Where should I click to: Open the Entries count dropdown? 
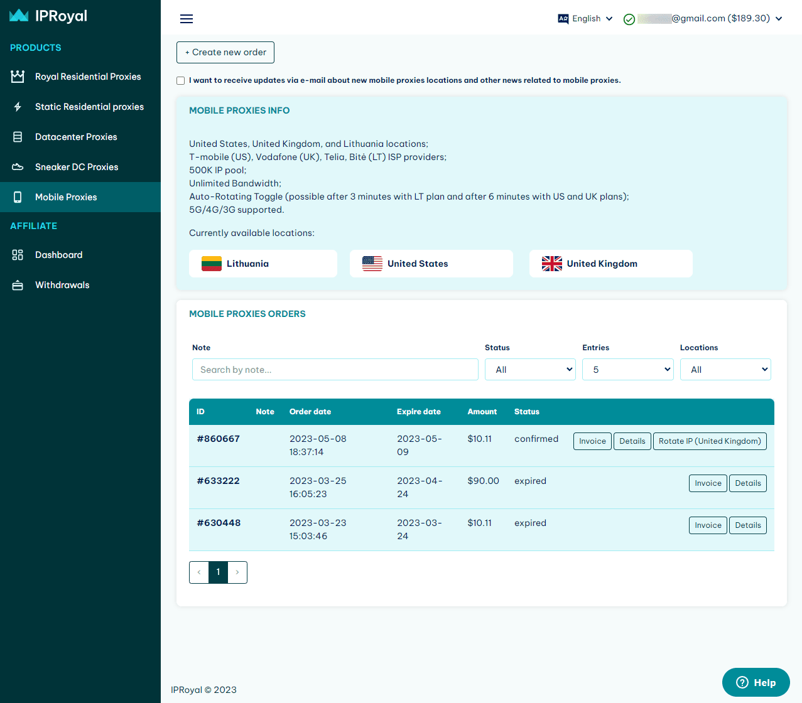coord(628,370)
